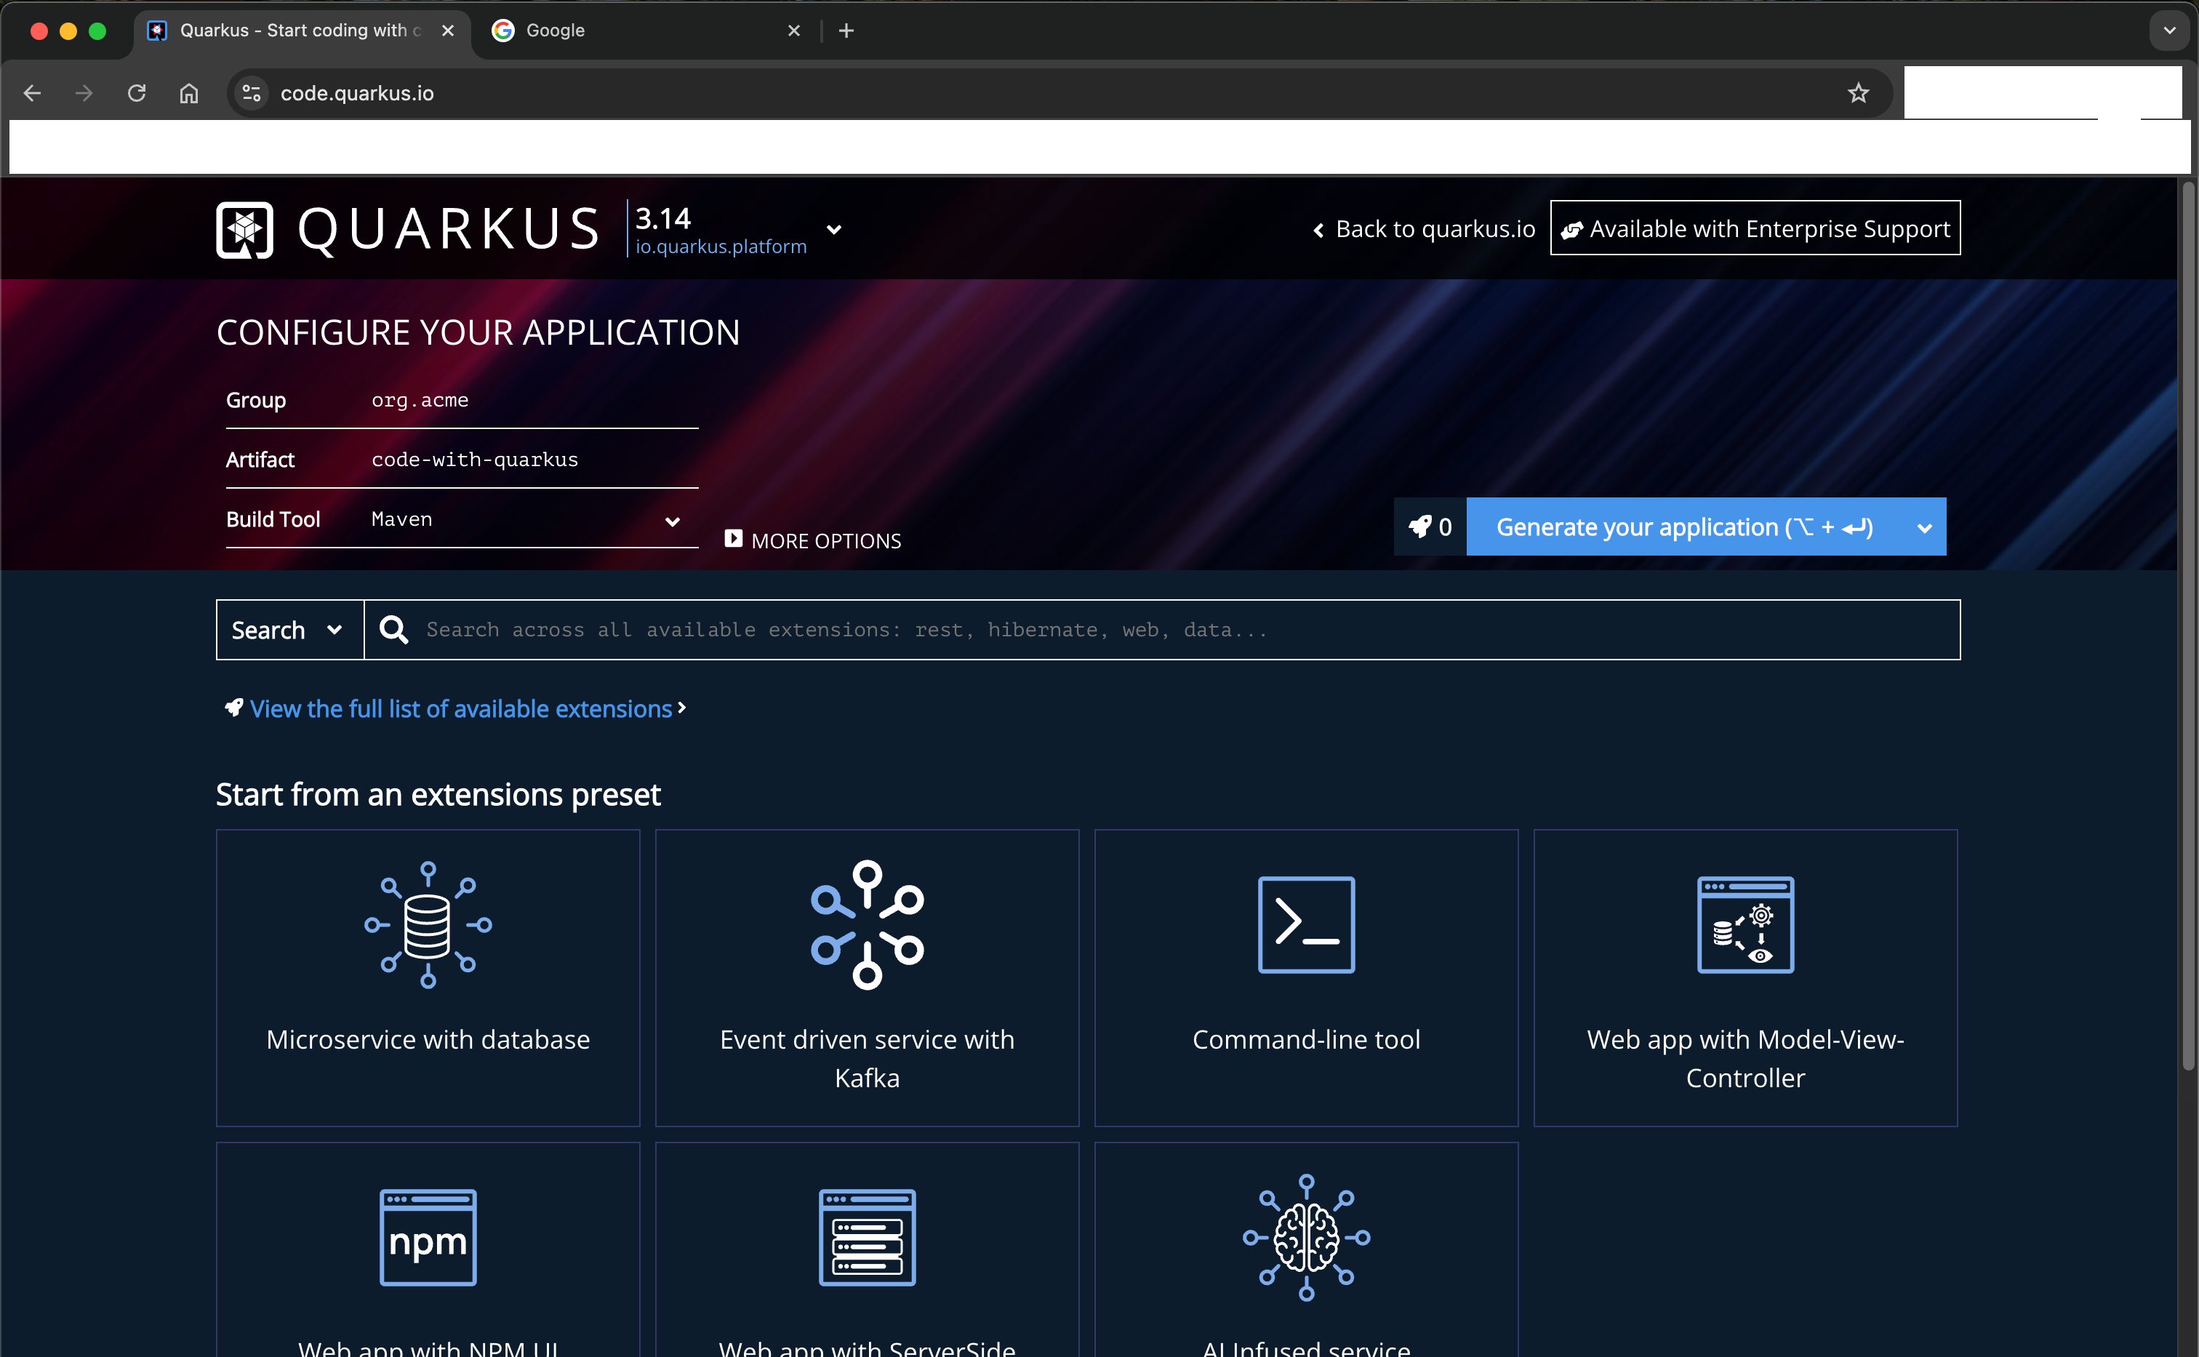Close the Quarkus tab
Viewport: 2199px width, 1357px height.
pyautogui.click(x=449, y=31)
